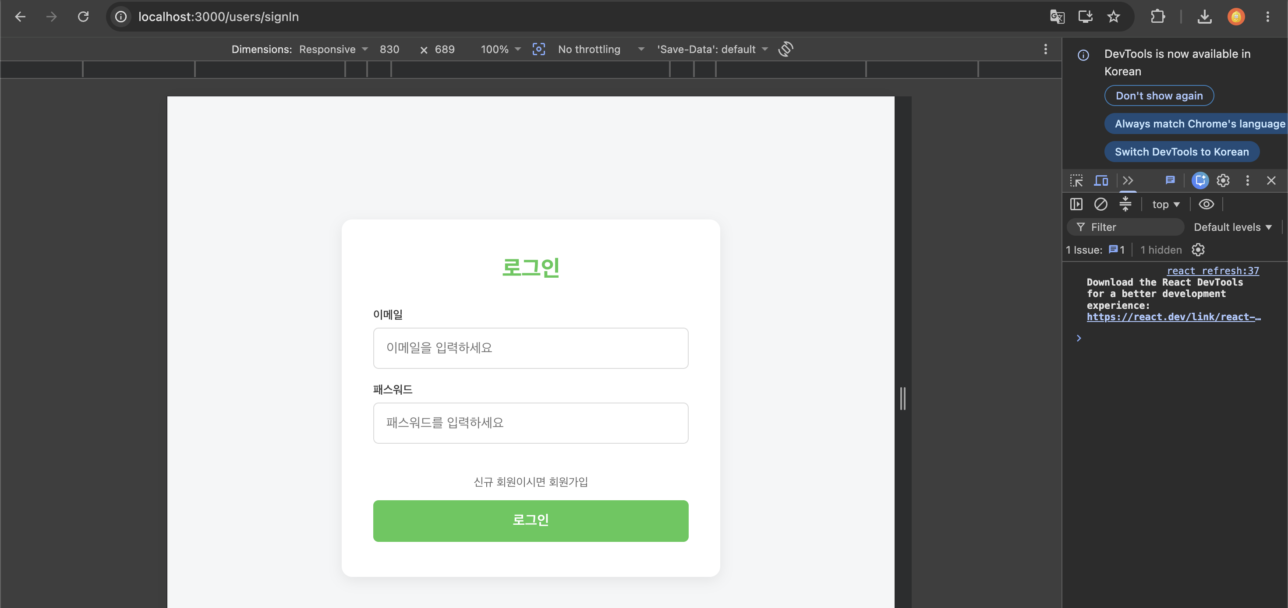1288x608 pixels.
Task: Open the No throttling dropdown
Action: (601, 49)
